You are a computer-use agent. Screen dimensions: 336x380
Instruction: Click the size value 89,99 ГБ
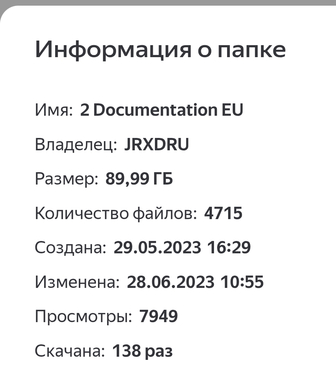point(139,179)
